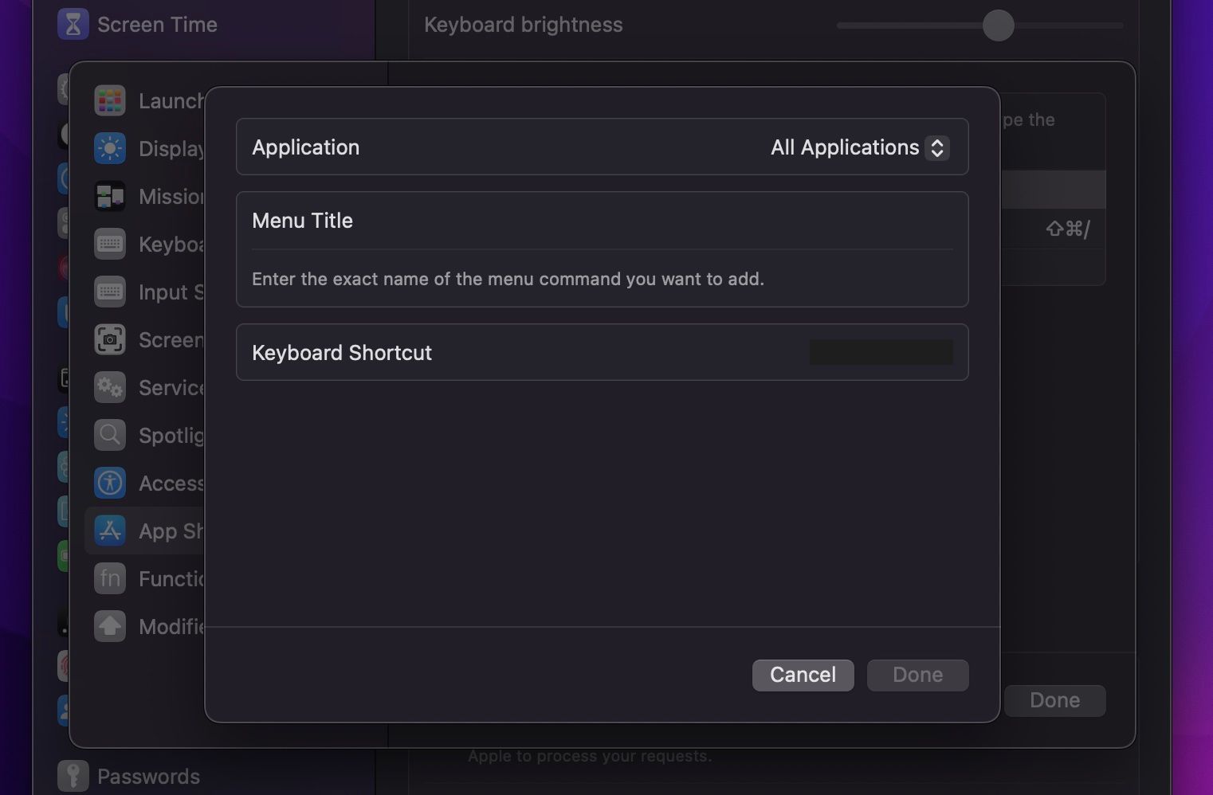Click the Screenshots camera icon
Viewport: 1213px width, 795px height.
(x=109, y=339)
